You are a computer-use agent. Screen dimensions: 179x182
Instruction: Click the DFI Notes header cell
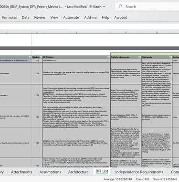pos(76,57)
